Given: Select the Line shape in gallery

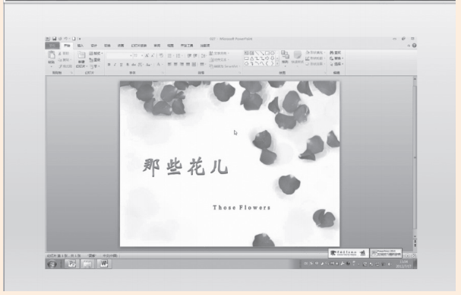Looking at the screenshot, I should click(257, 53).
